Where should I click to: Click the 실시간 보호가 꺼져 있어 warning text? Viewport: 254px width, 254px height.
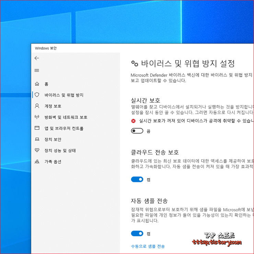(x=196, y=121)
